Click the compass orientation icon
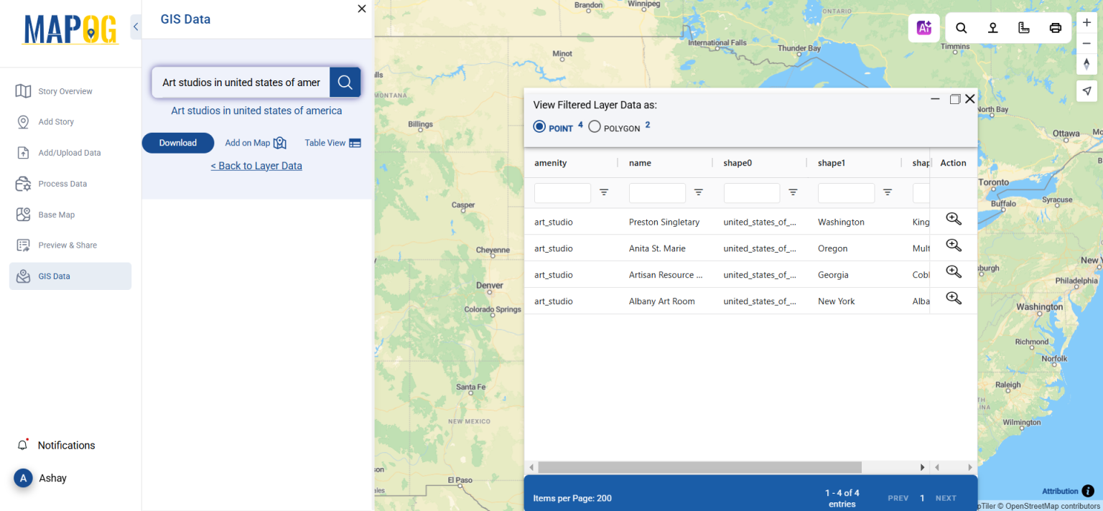The height and width of the screenshot is (511, 1103). pyautogui.click(x=1086, y=64)
